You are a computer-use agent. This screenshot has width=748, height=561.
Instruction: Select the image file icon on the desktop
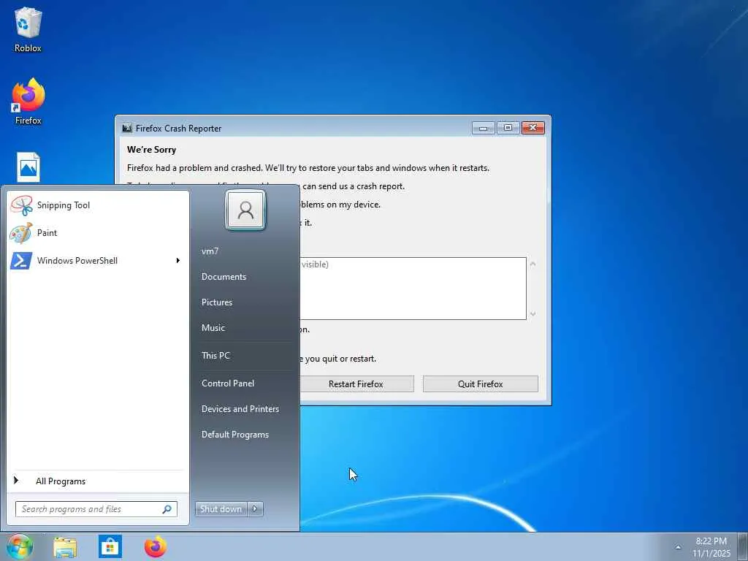[x=28, y=167]
